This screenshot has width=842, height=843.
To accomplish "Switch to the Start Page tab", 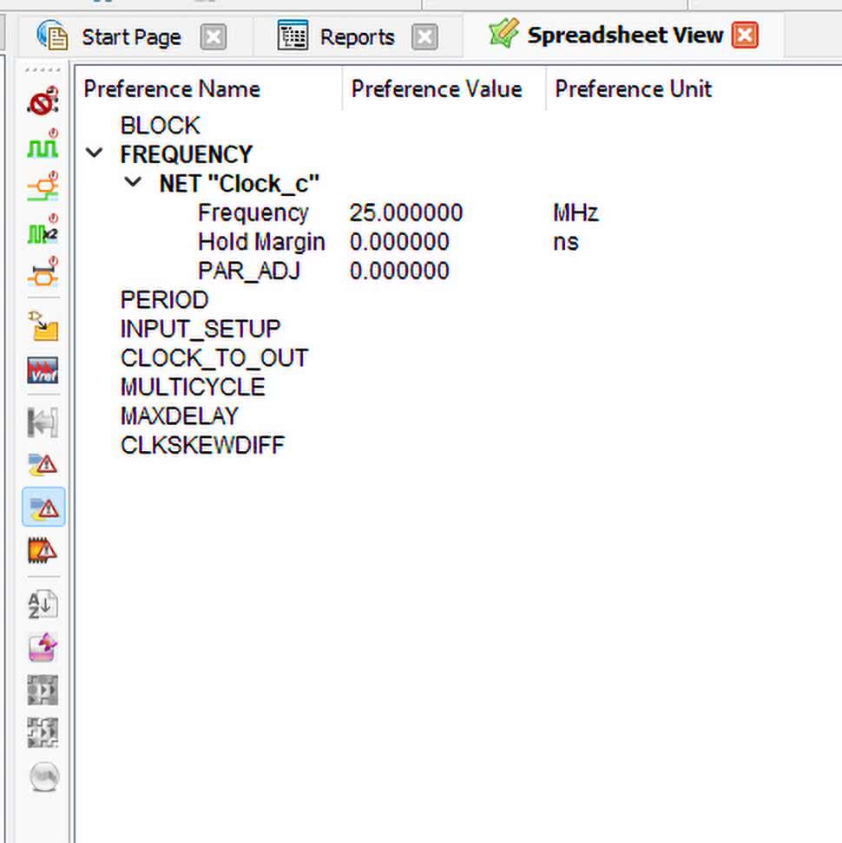I will coord(130,37).
